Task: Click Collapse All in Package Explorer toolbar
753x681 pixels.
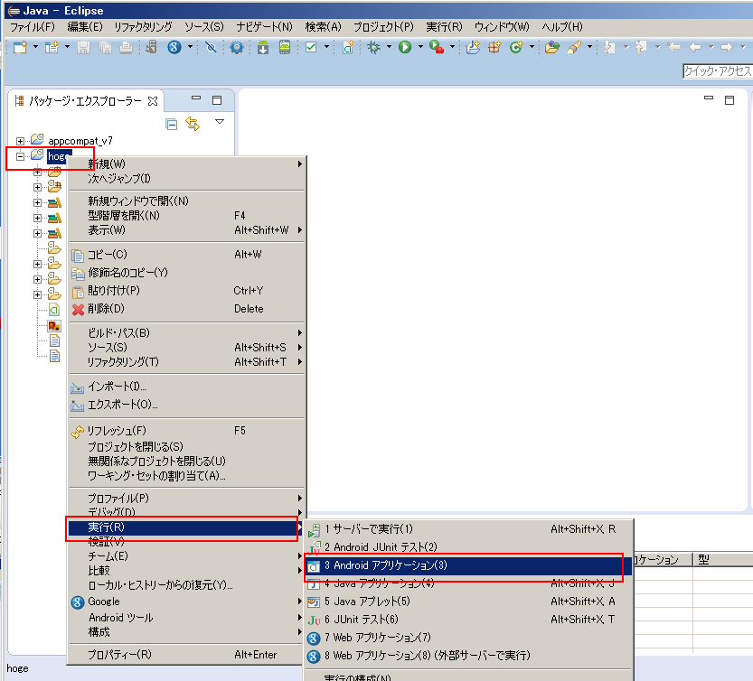Action: coord(172,125)
